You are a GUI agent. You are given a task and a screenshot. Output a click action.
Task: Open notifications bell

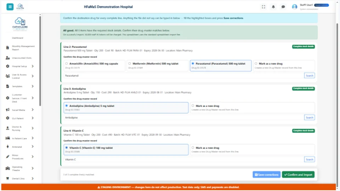click(273, 7)
